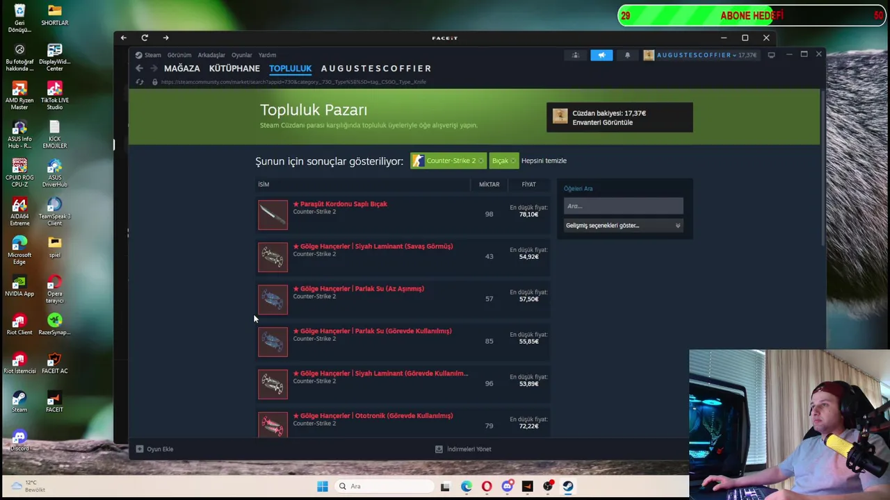Click Envanteri Görüntüle link
The height and width of the screenshot is (500, 890).
[602, 122]
